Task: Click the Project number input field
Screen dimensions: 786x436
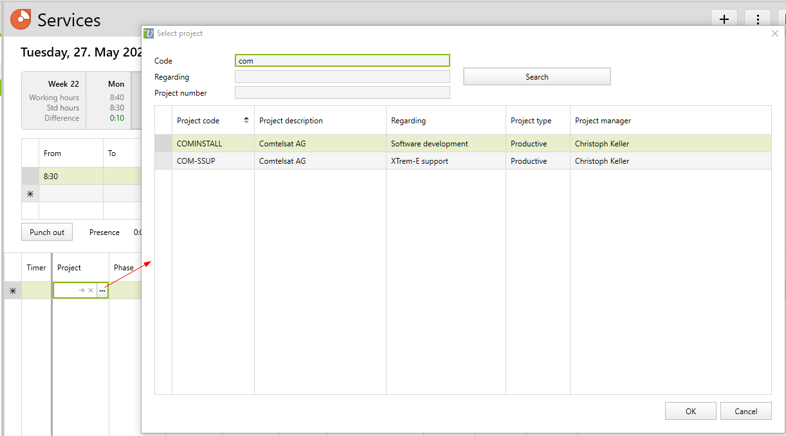Action: click(x=342, y=93)
